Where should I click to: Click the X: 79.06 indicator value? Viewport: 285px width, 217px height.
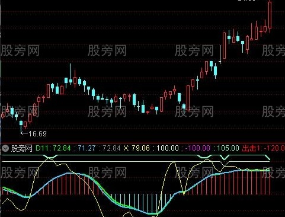[136, 148]
